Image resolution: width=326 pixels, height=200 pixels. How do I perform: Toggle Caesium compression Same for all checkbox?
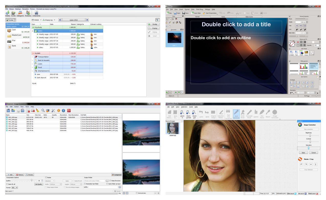6,184
